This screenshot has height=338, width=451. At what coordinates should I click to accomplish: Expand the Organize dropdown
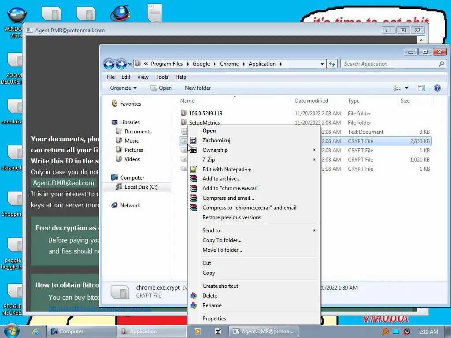[x=123, y=88]
